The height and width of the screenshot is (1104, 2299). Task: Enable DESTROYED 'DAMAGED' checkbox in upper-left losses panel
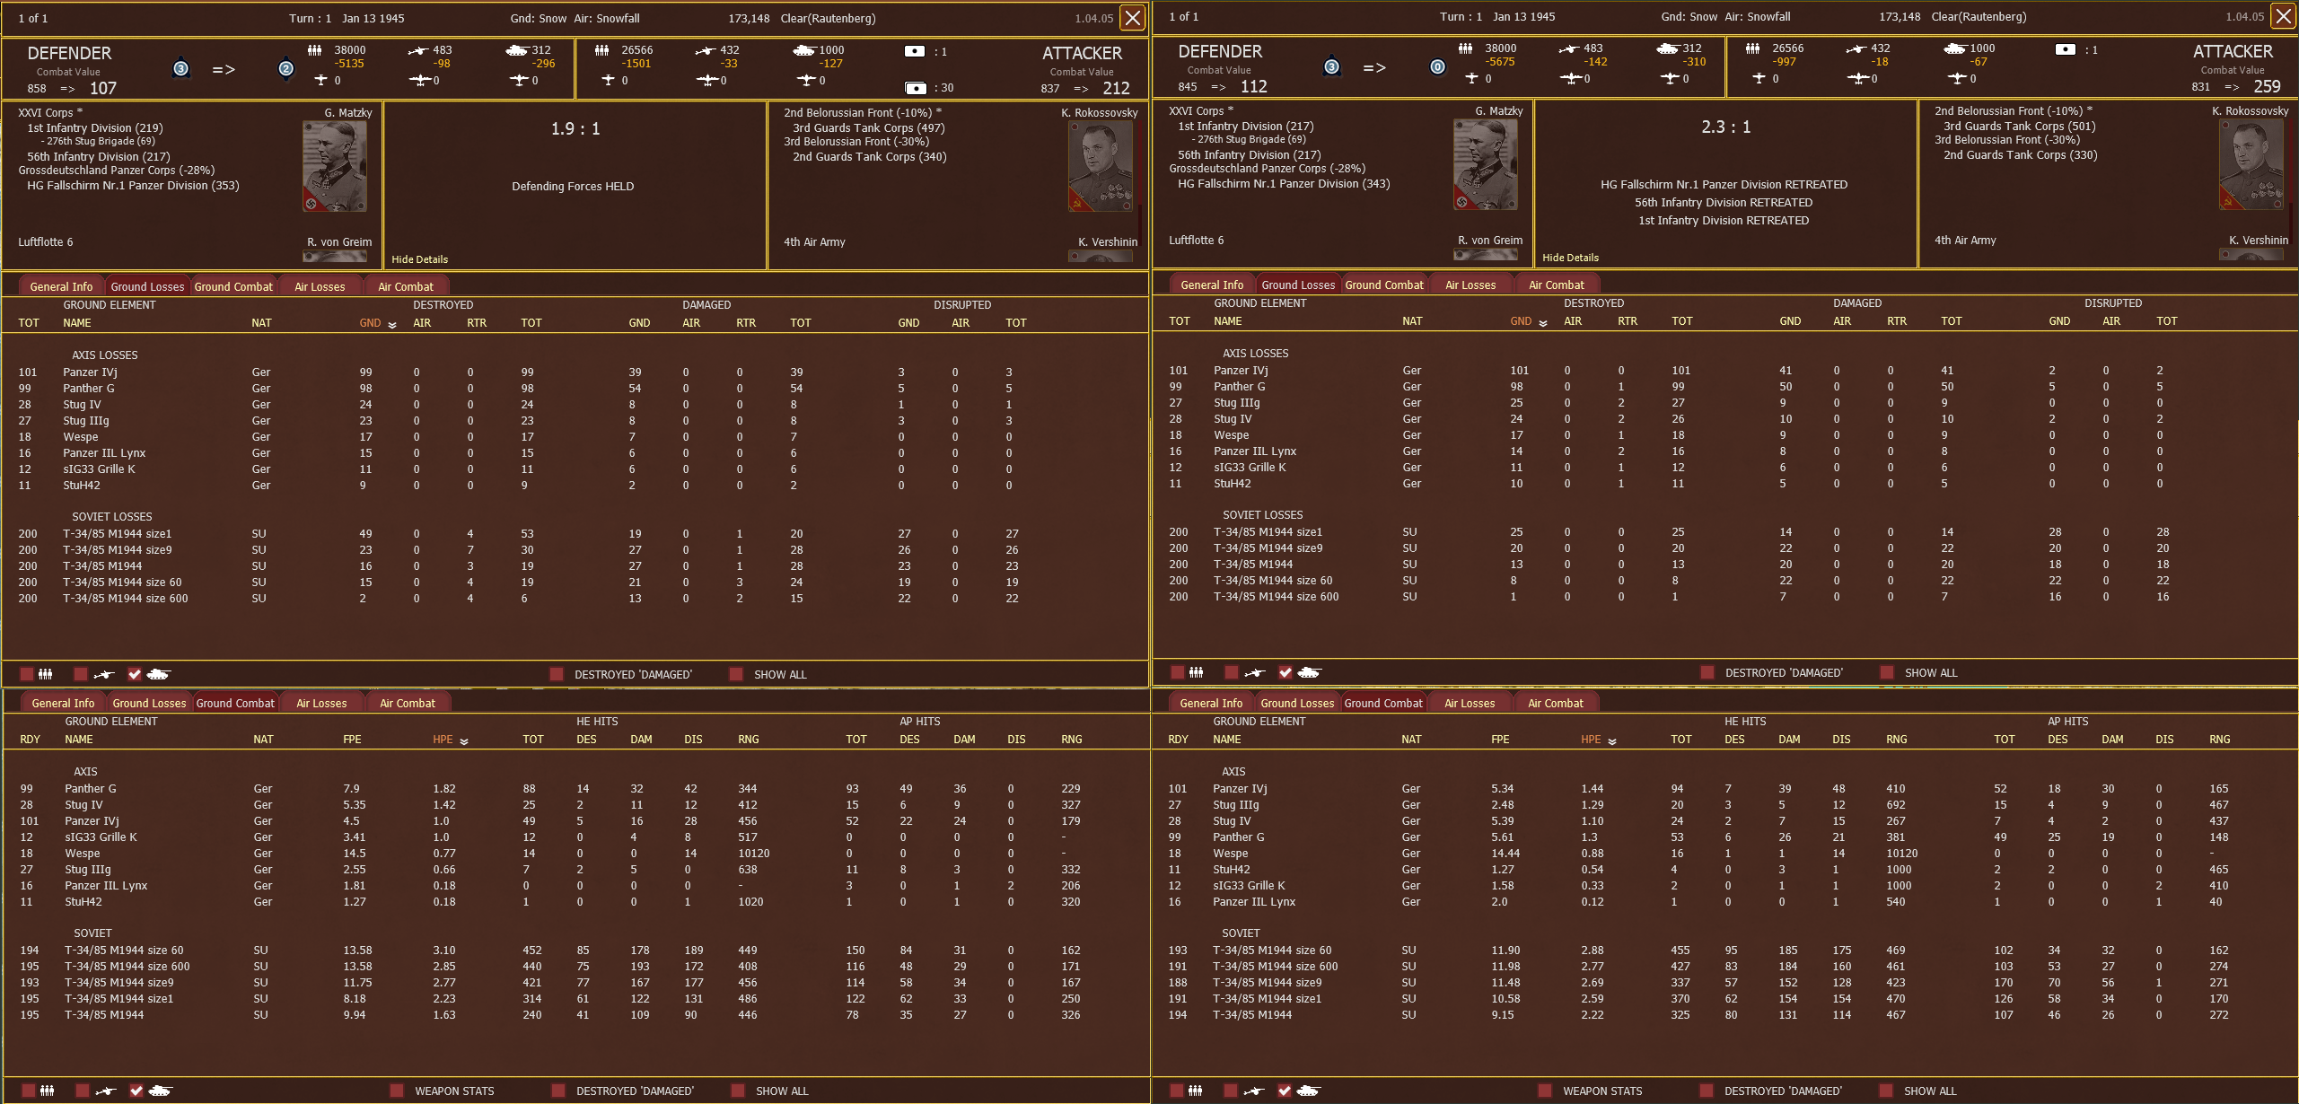(x=557, y=674)
